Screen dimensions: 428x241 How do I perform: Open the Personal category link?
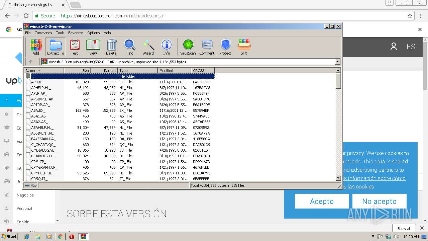point(24,208)
